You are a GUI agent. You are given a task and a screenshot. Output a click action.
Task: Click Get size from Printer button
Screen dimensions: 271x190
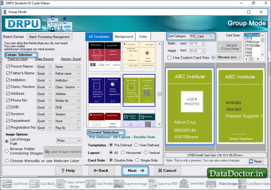point(229,47)
